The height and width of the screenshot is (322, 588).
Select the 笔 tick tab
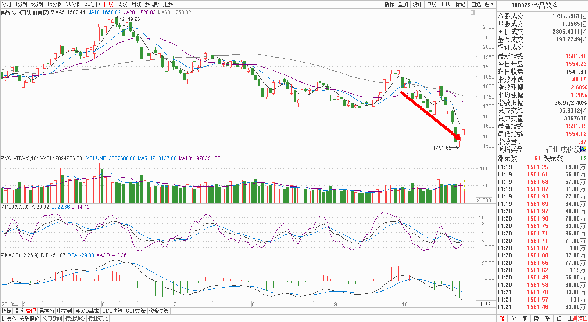pos(502,318)
